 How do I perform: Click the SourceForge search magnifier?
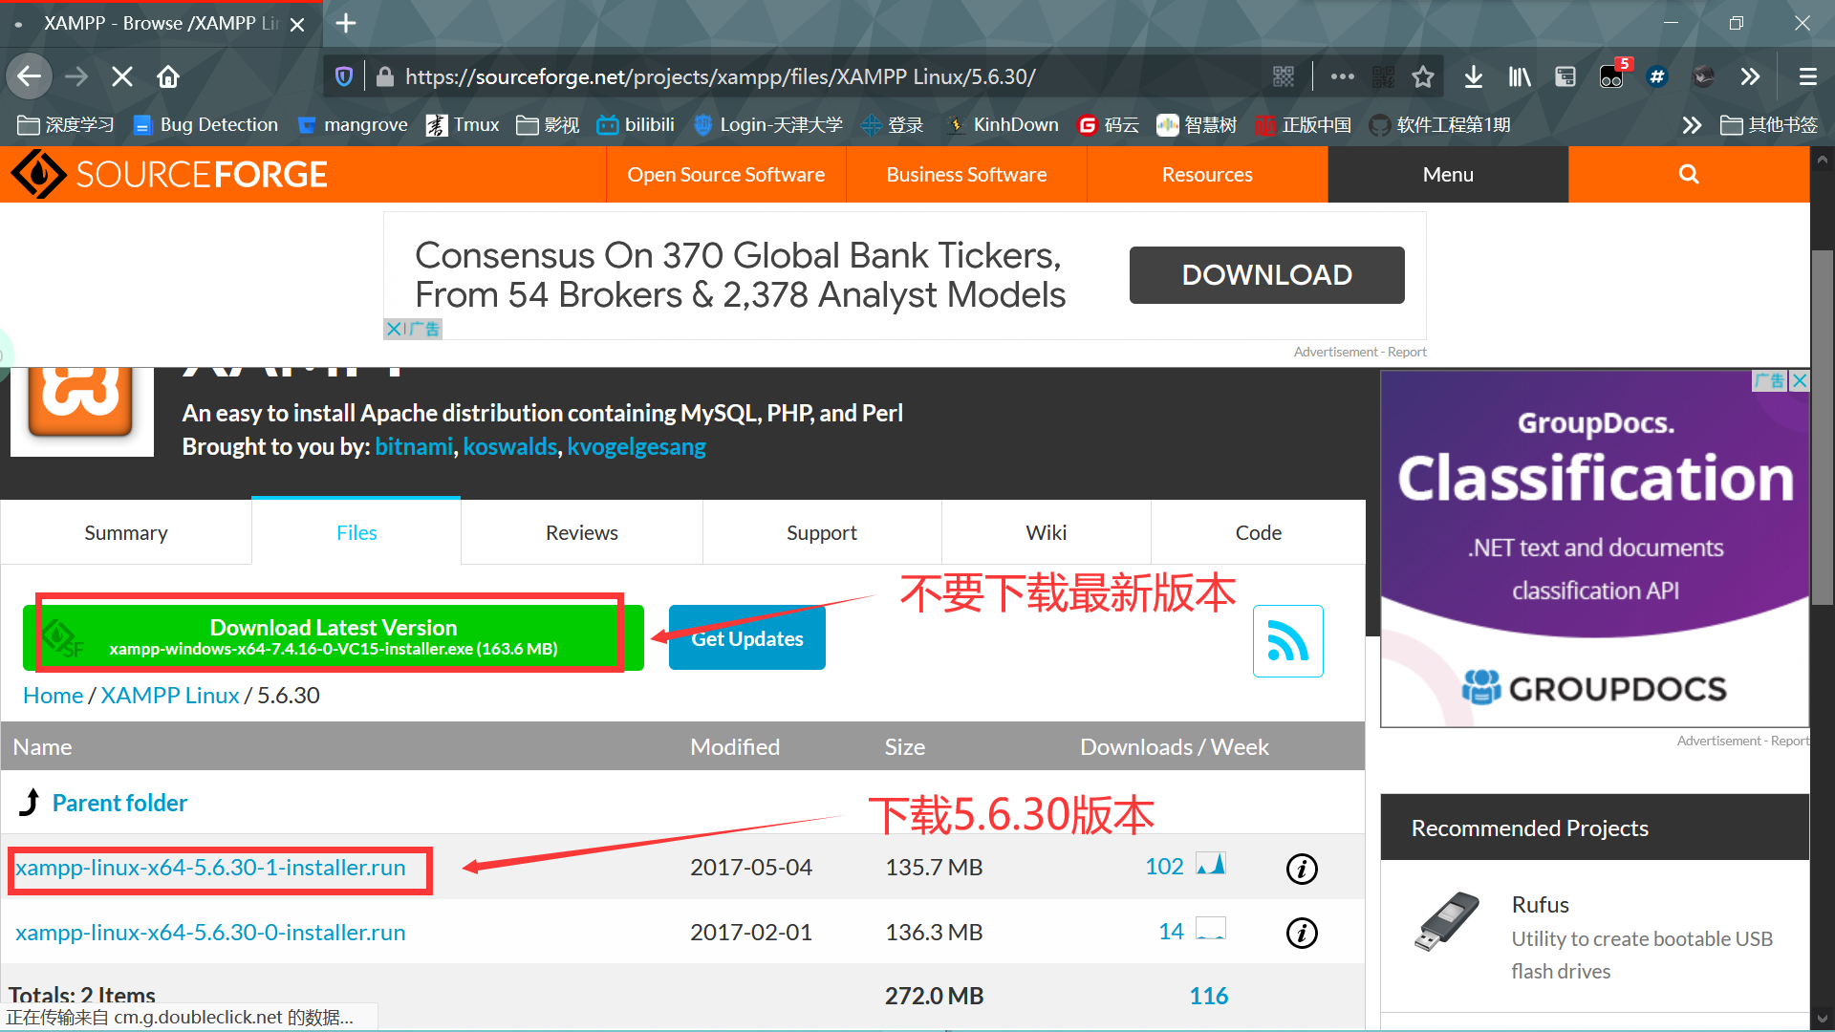click(x=1689, y=174)
